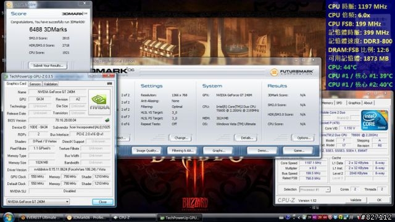Click Submit Your Results button
This screenshot has width=395, height=222.
click(x=48, y=65)
